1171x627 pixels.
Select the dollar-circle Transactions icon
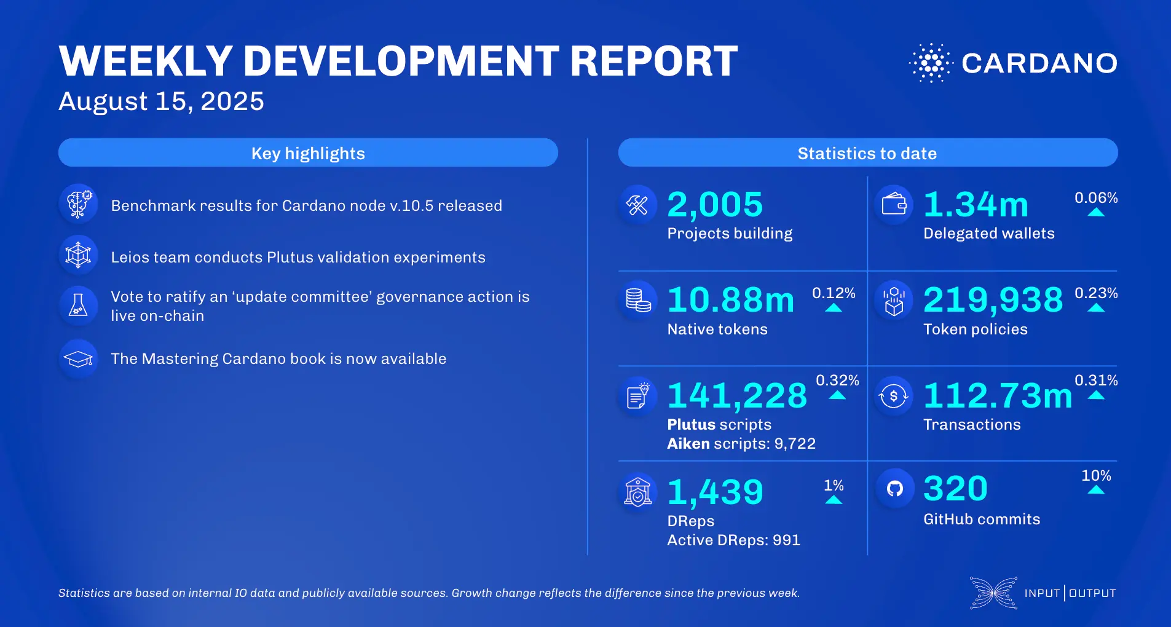pos(894,396)
